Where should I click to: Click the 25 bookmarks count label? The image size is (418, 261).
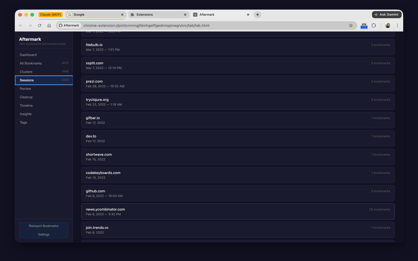tap(379, 209)
